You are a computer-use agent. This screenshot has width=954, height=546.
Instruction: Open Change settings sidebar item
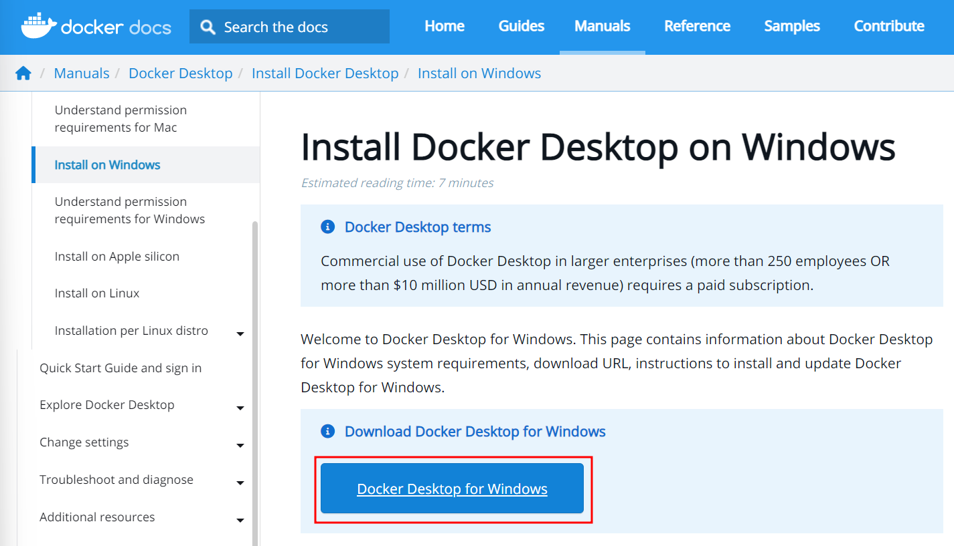[84, 442]
